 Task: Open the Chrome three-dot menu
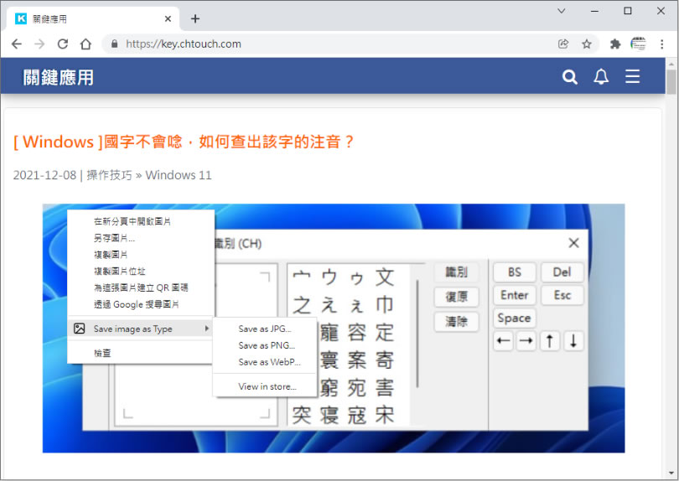[x=661, y=44]
